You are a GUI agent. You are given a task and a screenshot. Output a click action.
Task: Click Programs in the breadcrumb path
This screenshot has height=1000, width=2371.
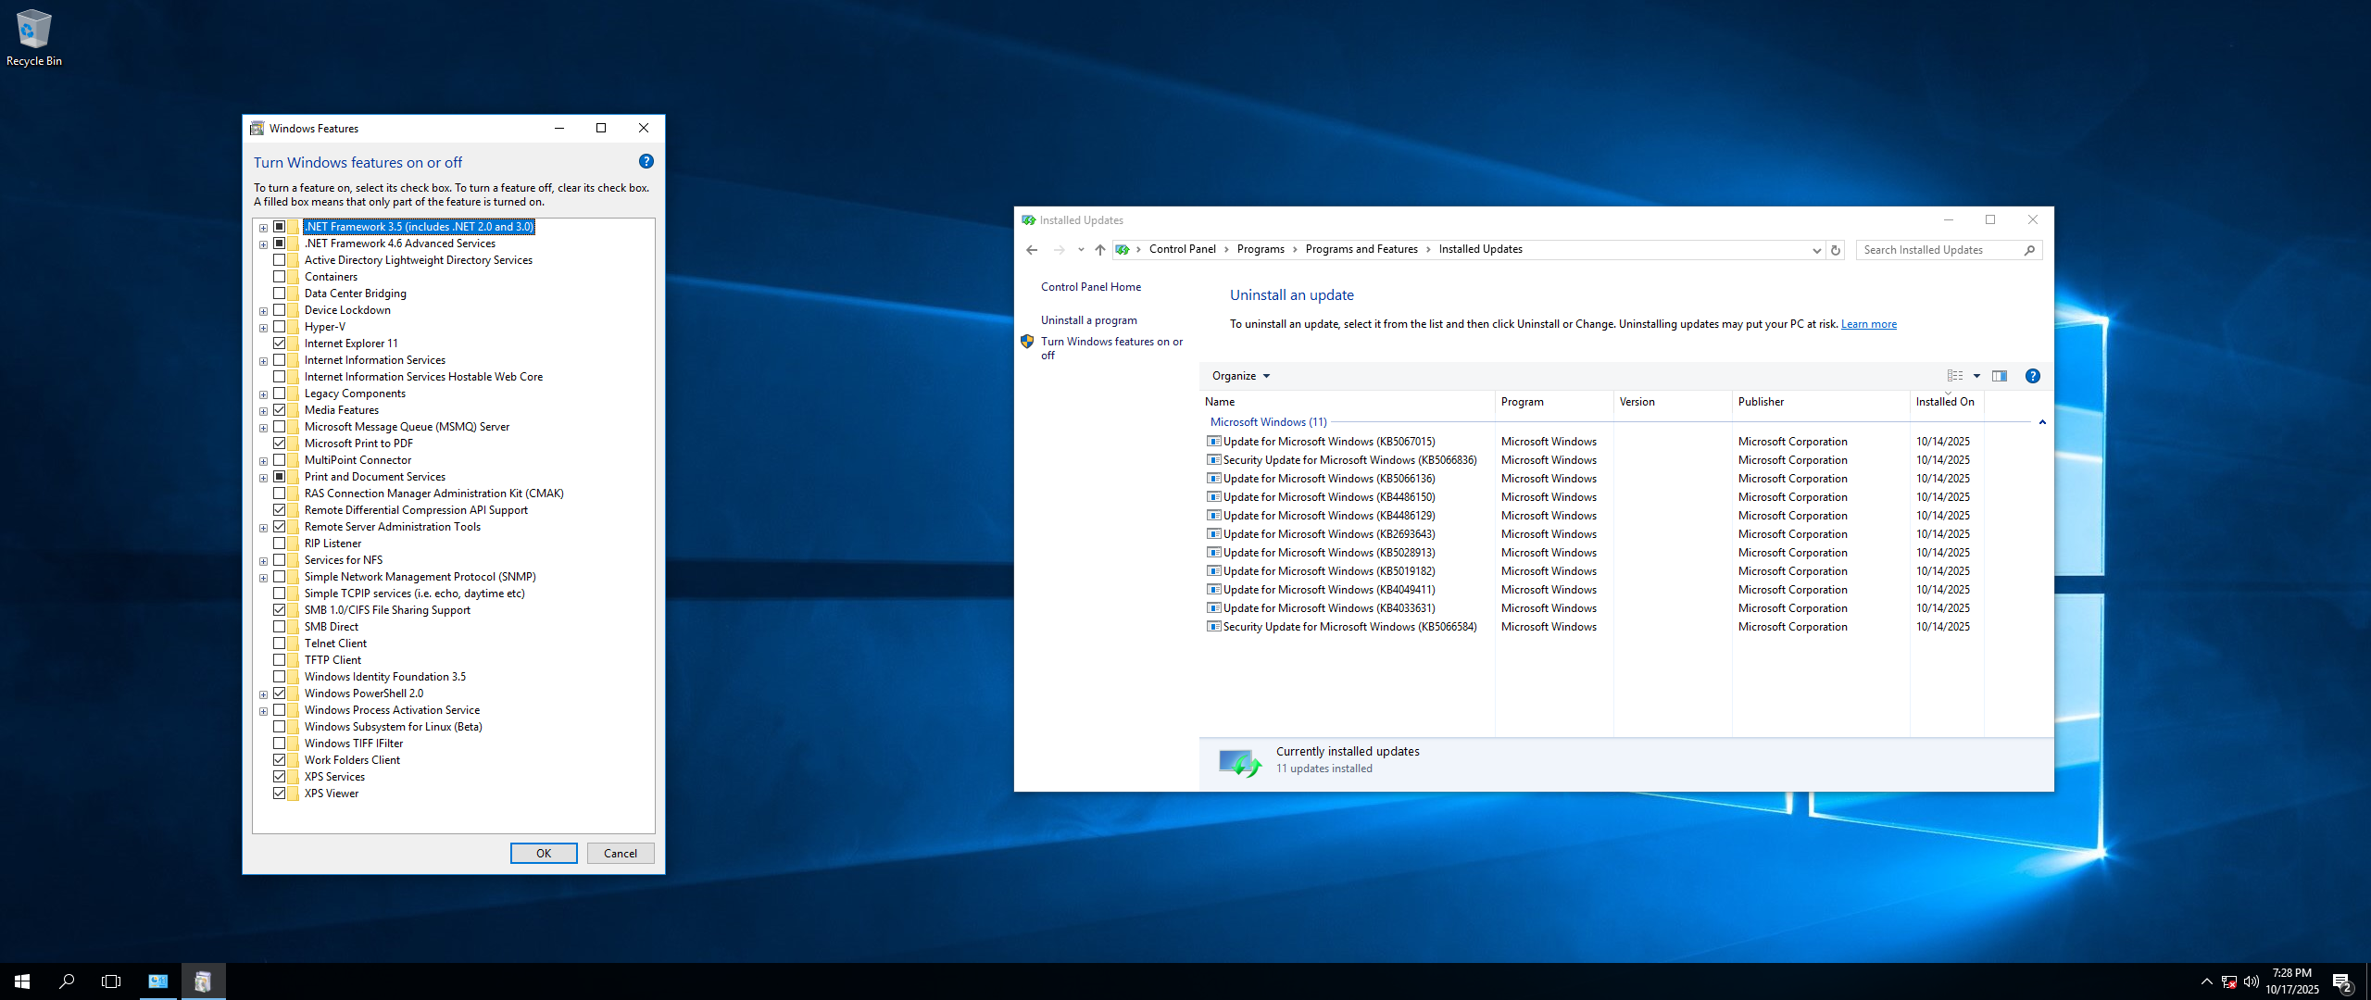pyautogui.click(x=1261, y=250)
